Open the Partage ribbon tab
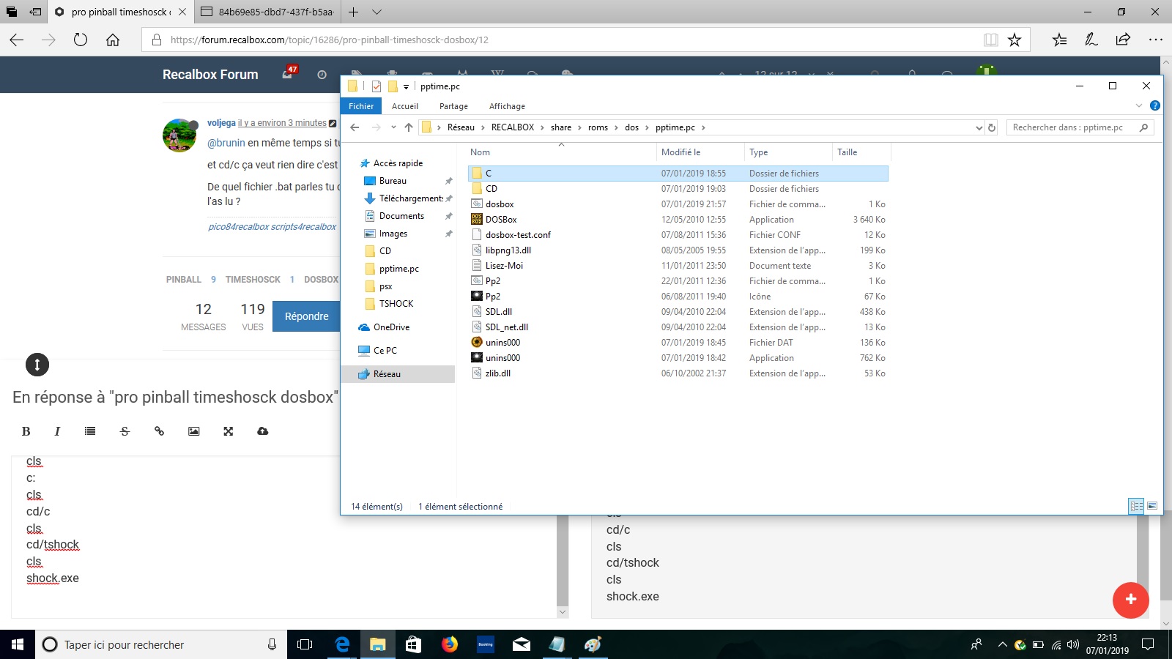This screenshot has width=1172, height=659. (x=453, y=106)
